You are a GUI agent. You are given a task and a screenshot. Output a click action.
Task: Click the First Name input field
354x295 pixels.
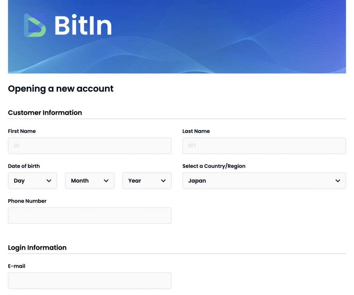coord(90,146)
